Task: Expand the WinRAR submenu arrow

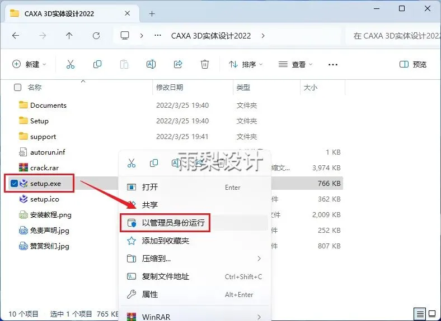Action: coord(259,317)
